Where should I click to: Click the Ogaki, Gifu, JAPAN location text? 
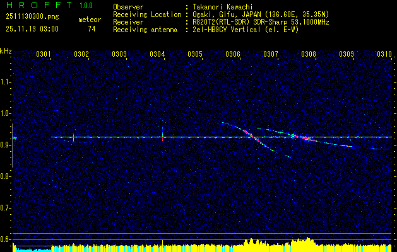260,14
